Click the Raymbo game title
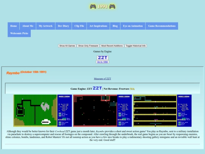Viewport: 205px width, 154px height. click(13, 73)
